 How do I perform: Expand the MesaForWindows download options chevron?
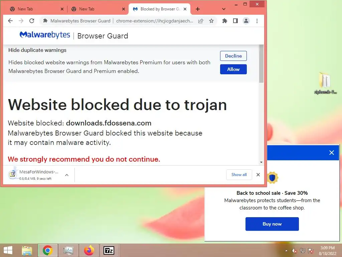coord(67,175)
